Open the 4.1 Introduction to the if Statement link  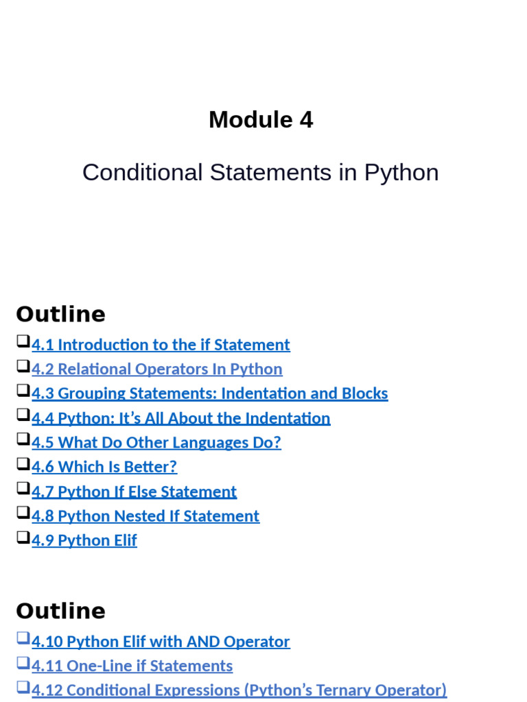pyautogui.click(x=161, y=345)
